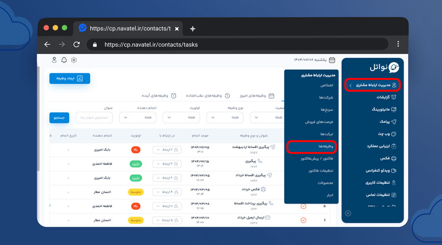Open the browser three-dot menu
This screenshot has width=442, height=245.
(x=398, y=45)
